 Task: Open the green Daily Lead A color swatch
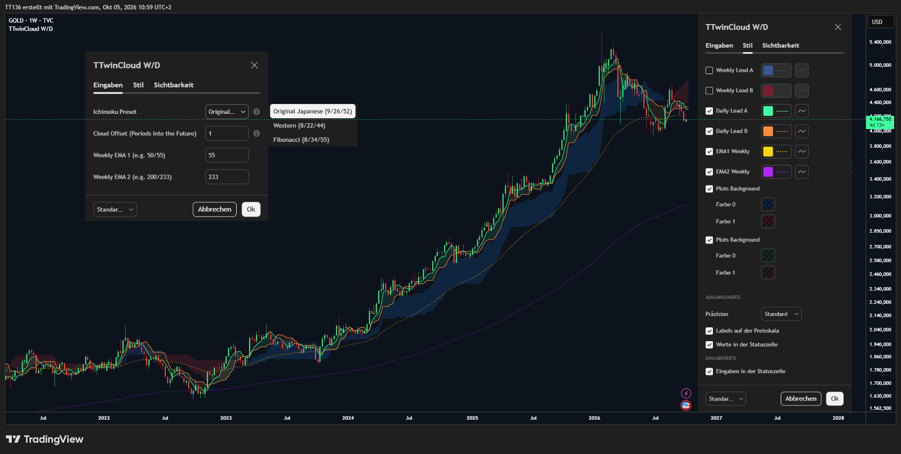pyautogui.click(x=768, y=111)
